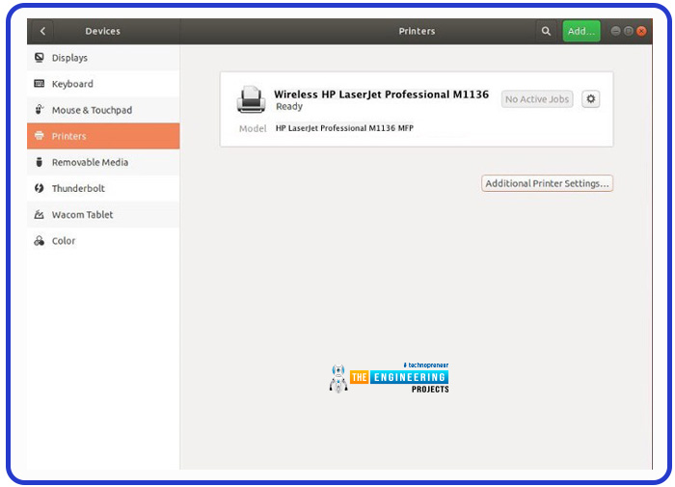
Task: Open the printer gear settings button
Action: (x=590, y=99)
